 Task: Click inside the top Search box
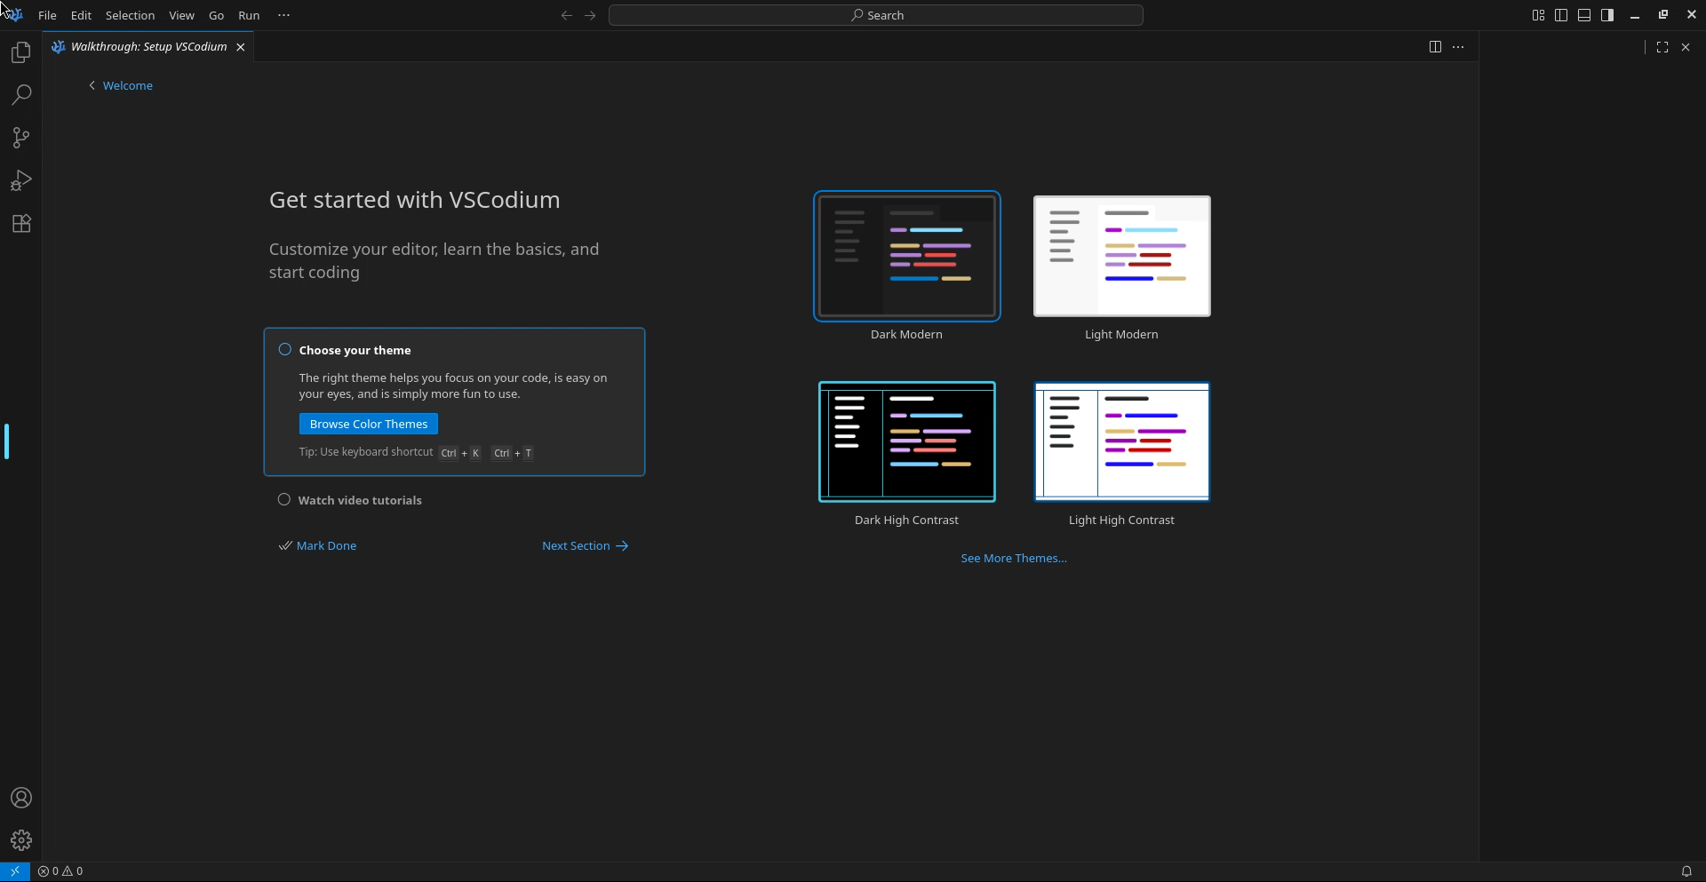point(876,15)
